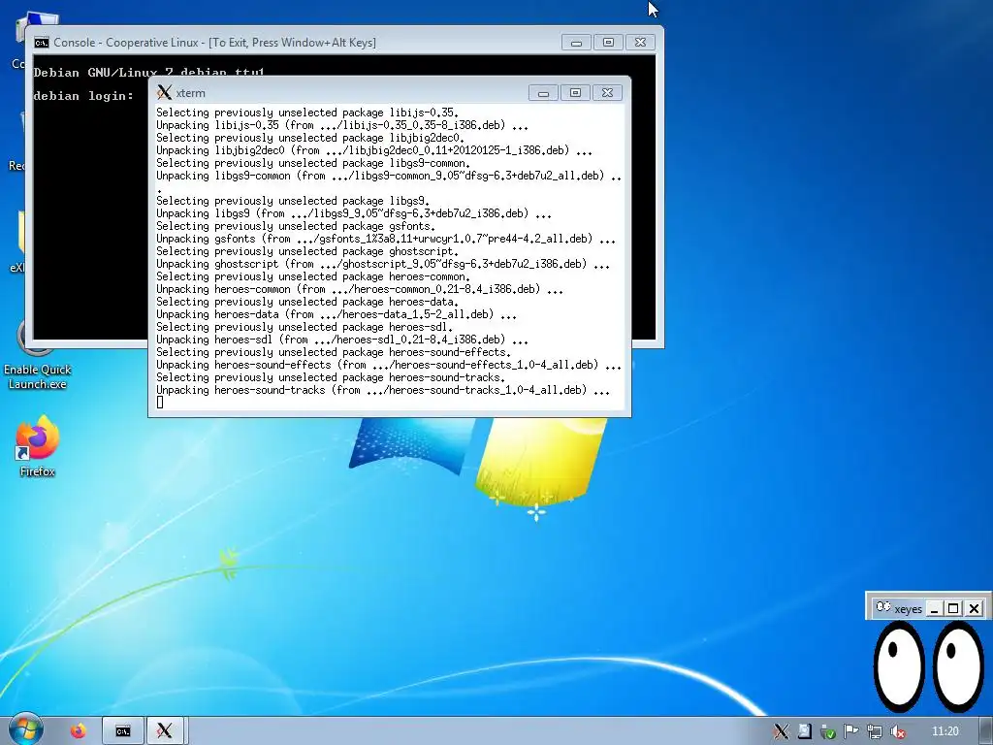Close the Cooperative Linux Console window

[x=640, y=43]
